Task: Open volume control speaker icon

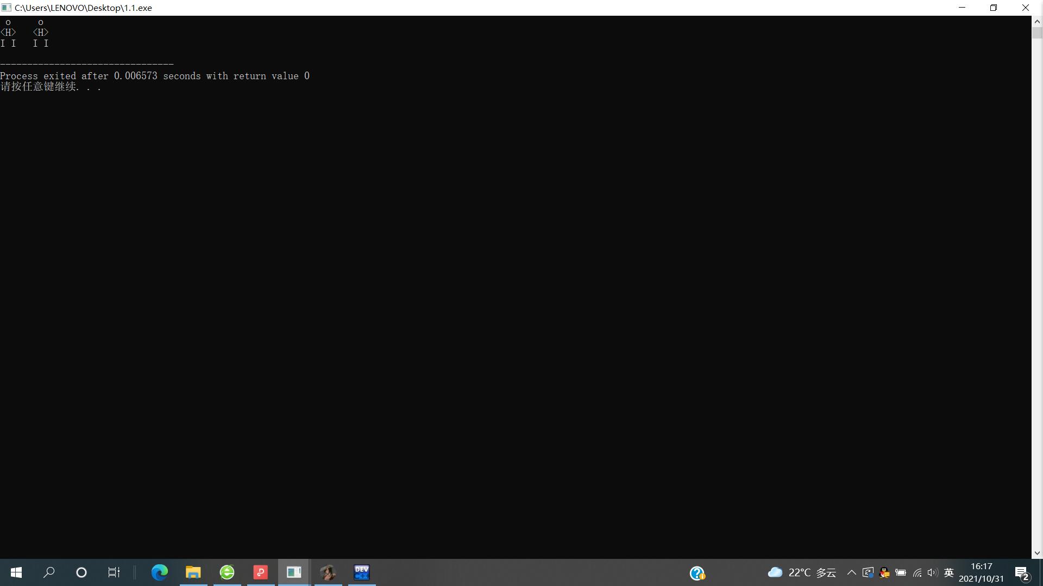Action: pyautogui.click(x=933, y=573)
